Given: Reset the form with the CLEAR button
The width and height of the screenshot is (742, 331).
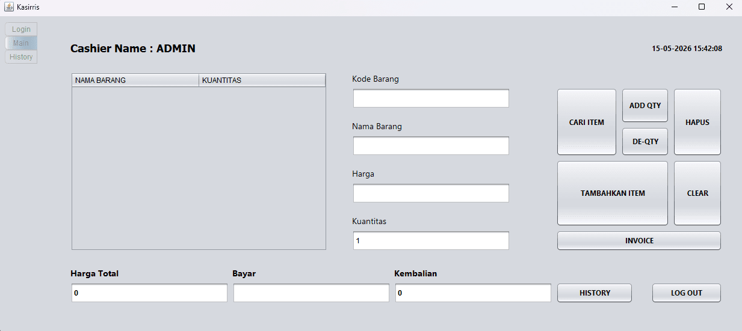Looking at the screenshot, I should 697,193.
